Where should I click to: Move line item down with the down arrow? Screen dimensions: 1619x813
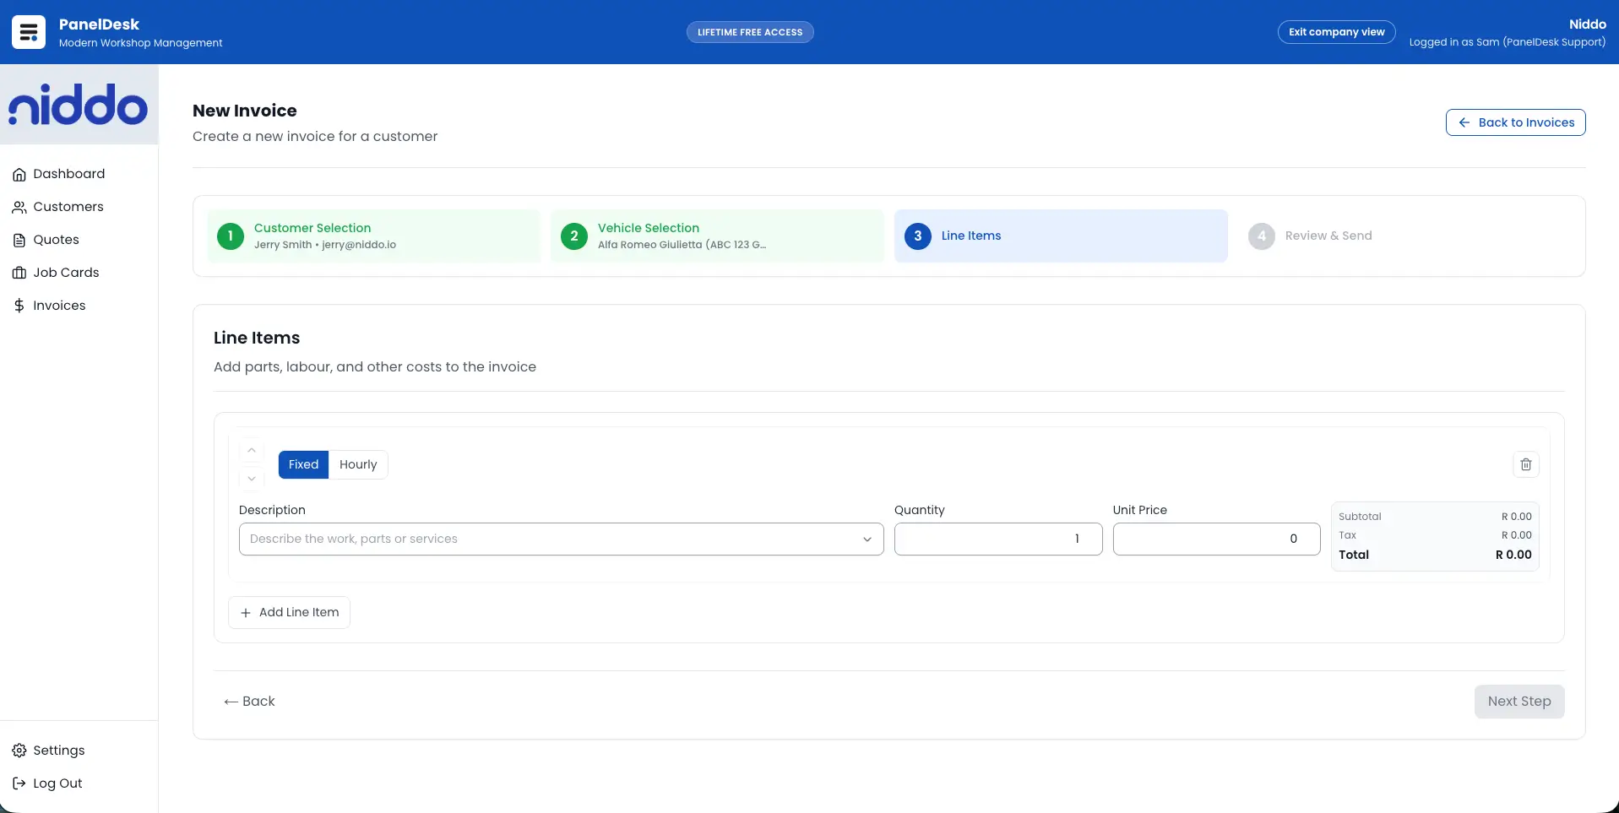251,479
